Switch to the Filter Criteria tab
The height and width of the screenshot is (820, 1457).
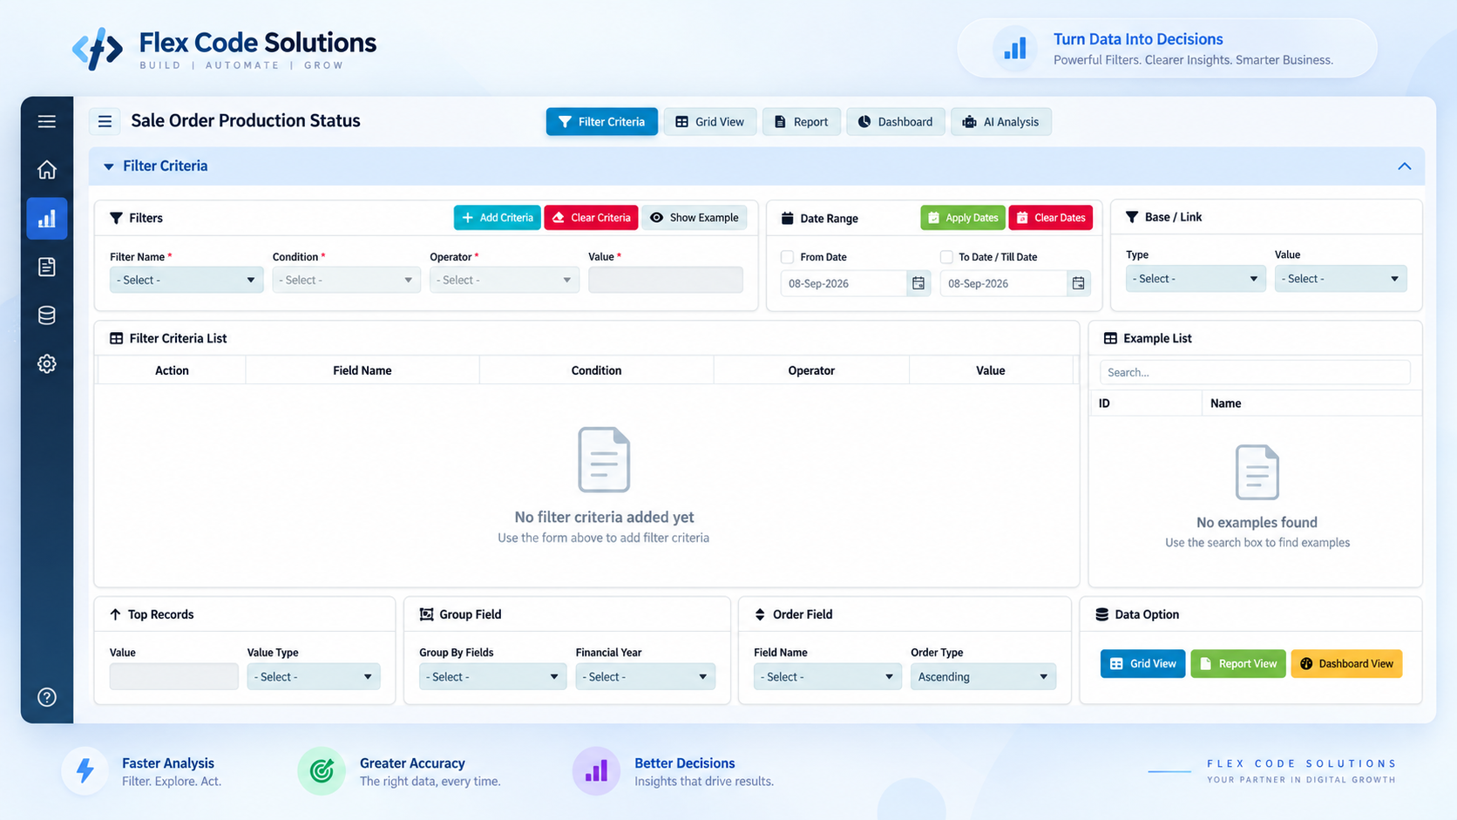602,122
